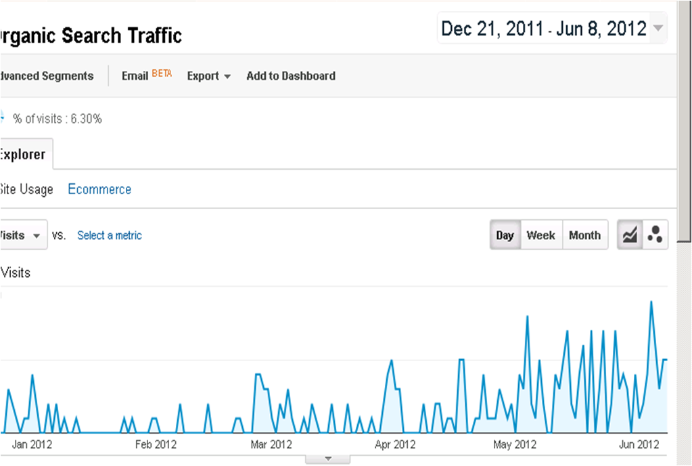Switch to the motion chart bubble view
Screen dimensions: 692x466
tap(655, 235)
